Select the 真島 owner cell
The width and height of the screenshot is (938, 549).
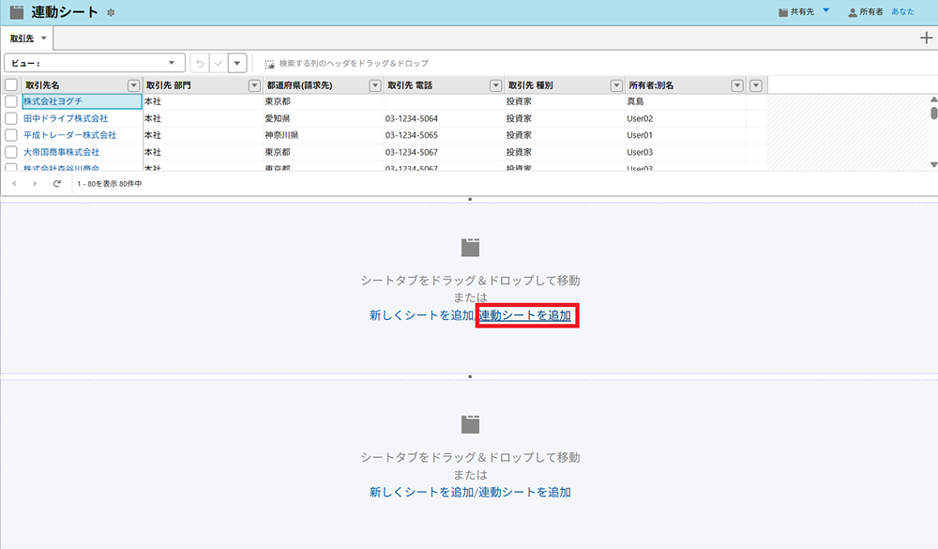click(686, 101)
